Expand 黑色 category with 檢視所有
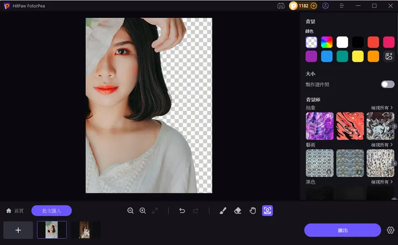This screenshot has height=245, width=398. point(382,182)
